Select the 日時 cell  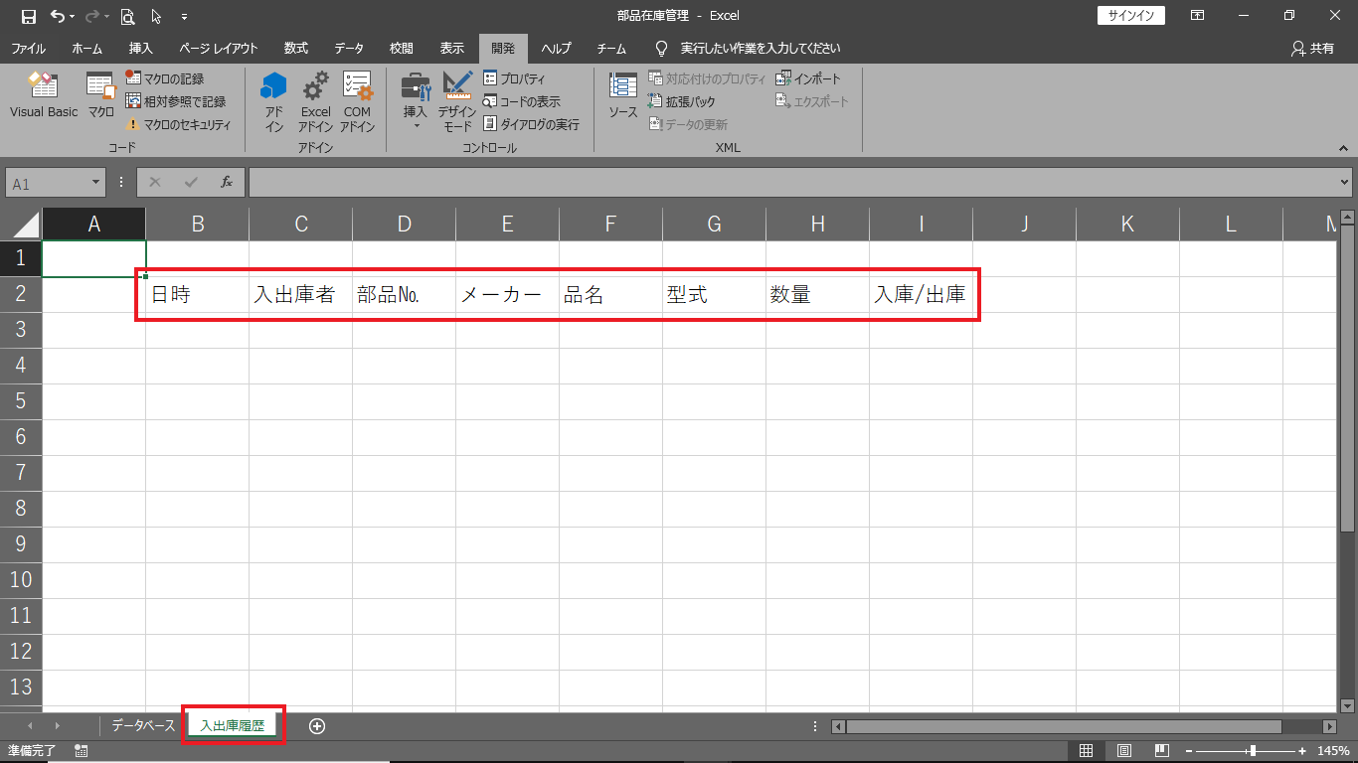[198, 295]
